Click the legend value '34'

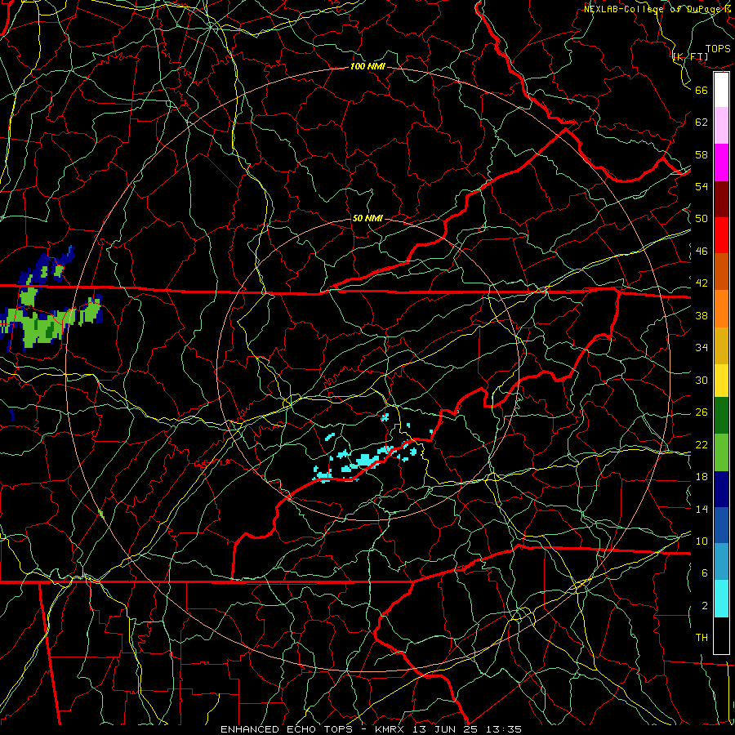tap(702, 348)
